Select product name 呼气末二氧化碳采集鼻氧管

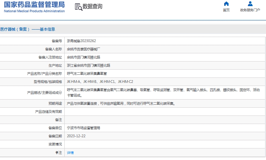[x=87, y=74]
